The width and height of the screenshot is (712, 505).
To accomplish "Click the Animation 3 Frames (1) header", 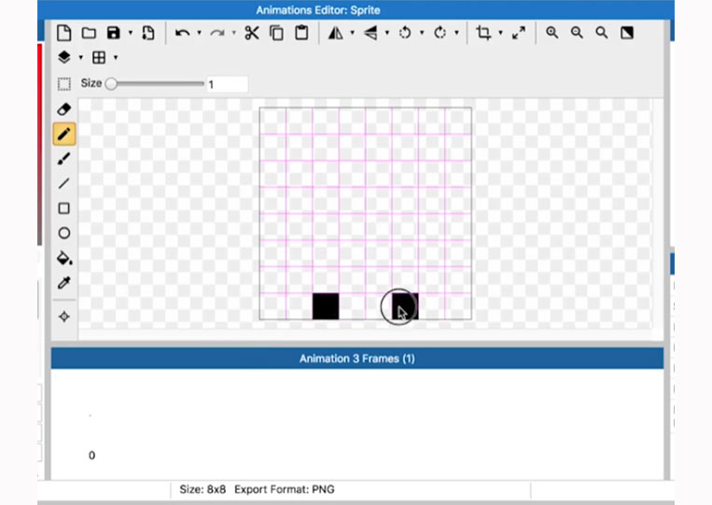I will click(356, 358).
